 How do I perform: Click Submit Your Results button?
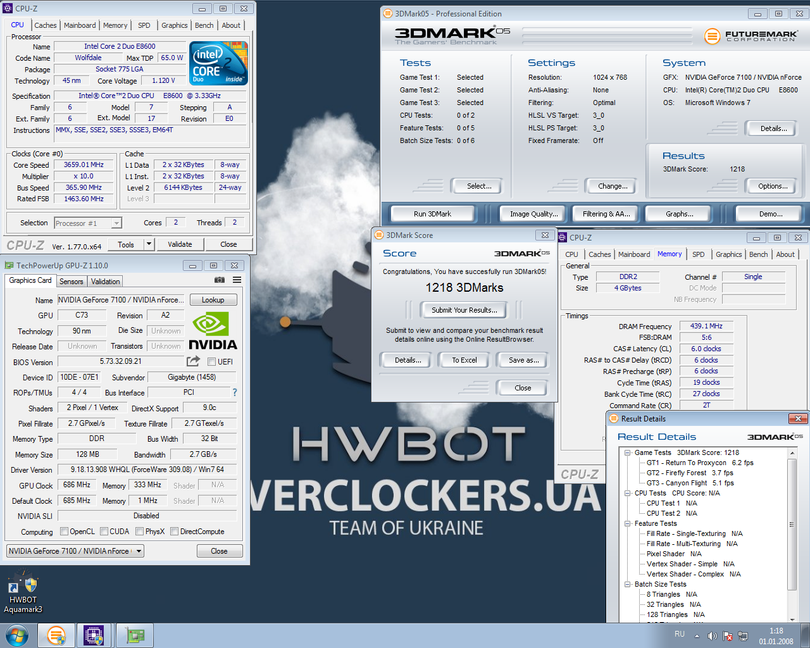[464, 310]
